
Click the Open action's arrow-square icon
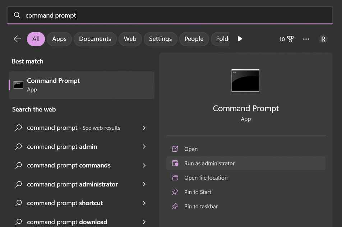[175, 149]
